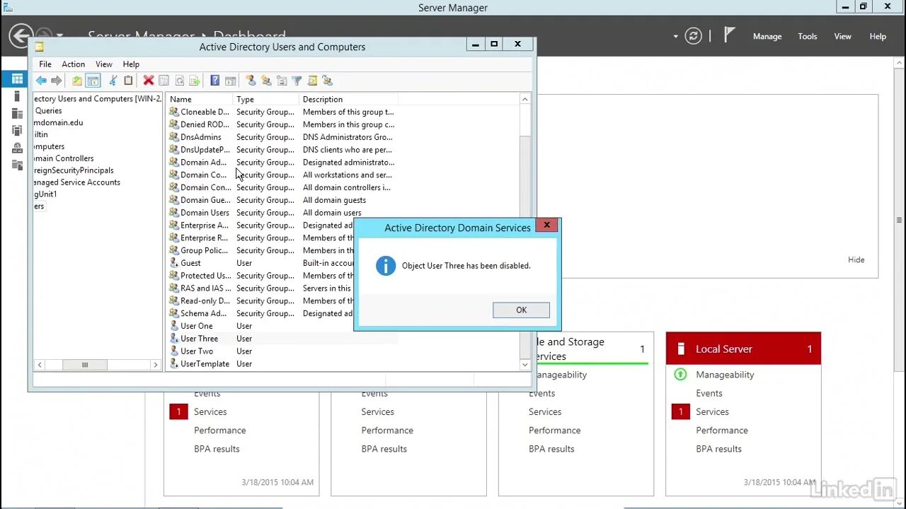Click the Create New User icon
Screen dimensions: 906x509
[x=251, y=81]
